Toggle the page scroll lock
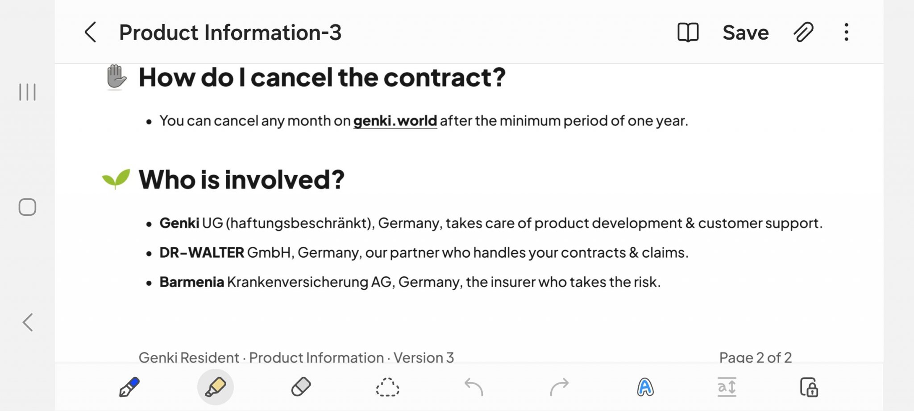Screen dimensions: 914x411 coord(809,387)
